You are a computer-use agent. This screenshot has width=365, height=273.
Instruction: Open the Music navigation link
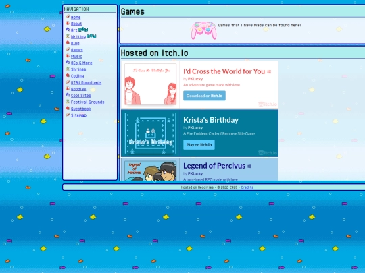[76, 57]
